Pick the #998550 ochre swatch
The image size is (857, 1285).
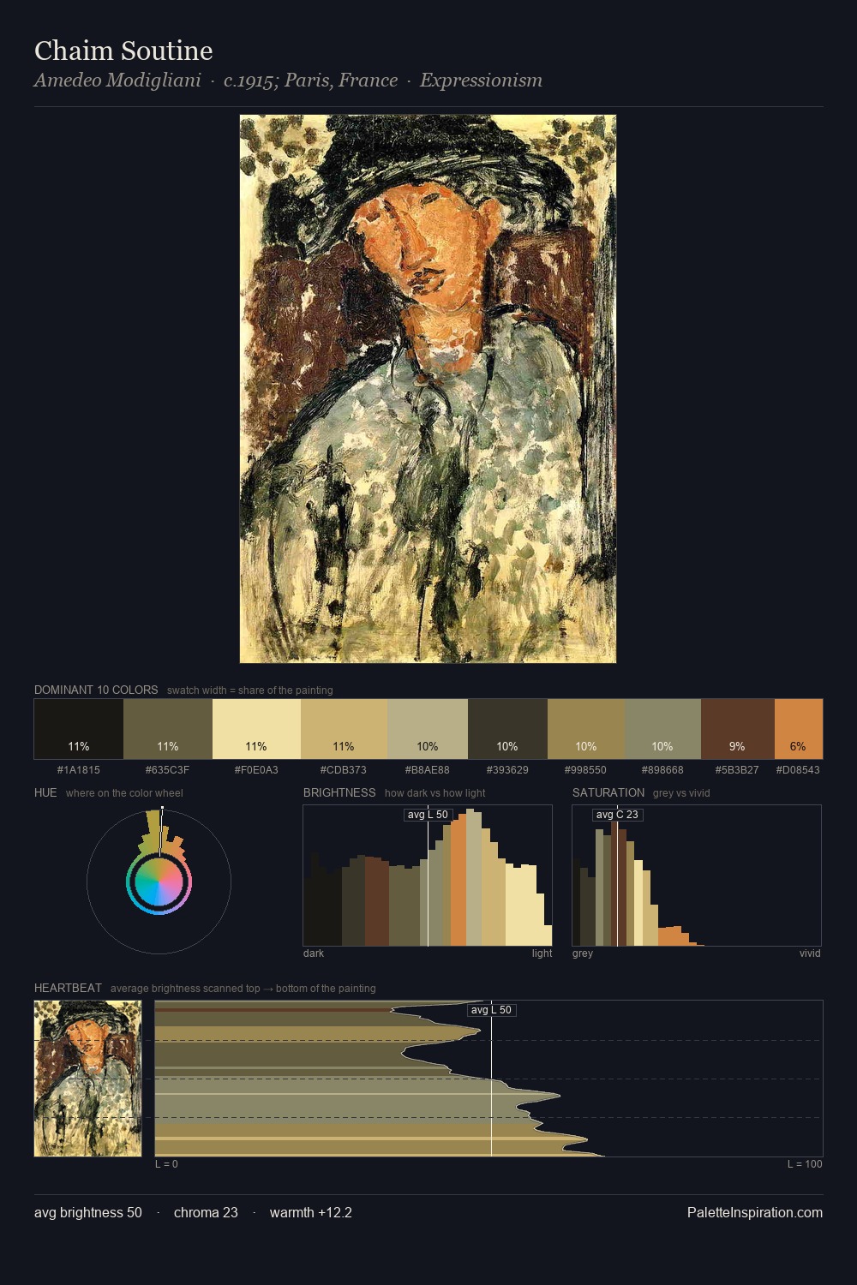click(586, 729)
